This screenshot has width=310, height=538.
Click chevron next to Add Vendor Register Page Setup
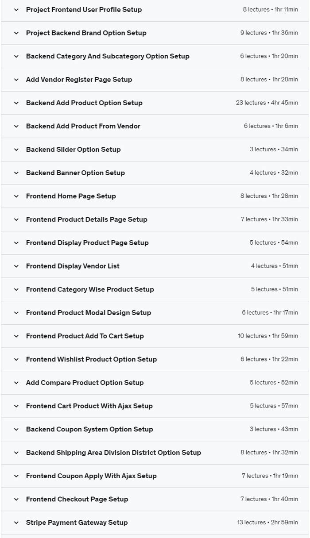pyautogui.click(x=16, y=80)
